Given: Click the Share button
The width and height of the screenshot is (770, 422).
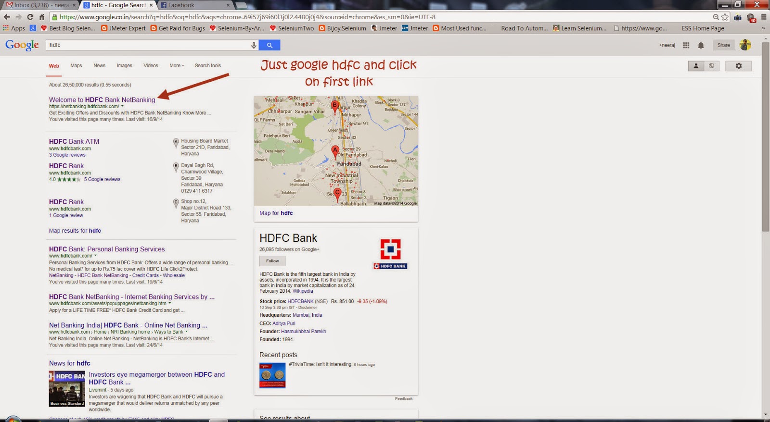Looking at the screenshot, I should click(723, 45).
